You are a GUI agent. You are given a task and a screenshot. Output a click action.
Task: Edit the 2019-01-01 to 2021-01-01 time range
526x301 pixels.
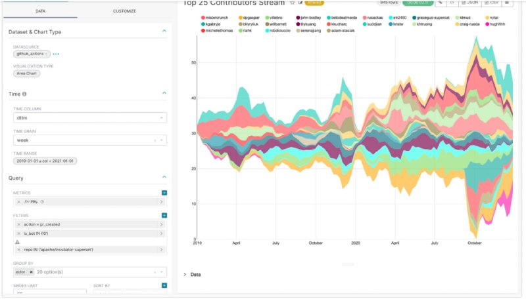[45, 161]
